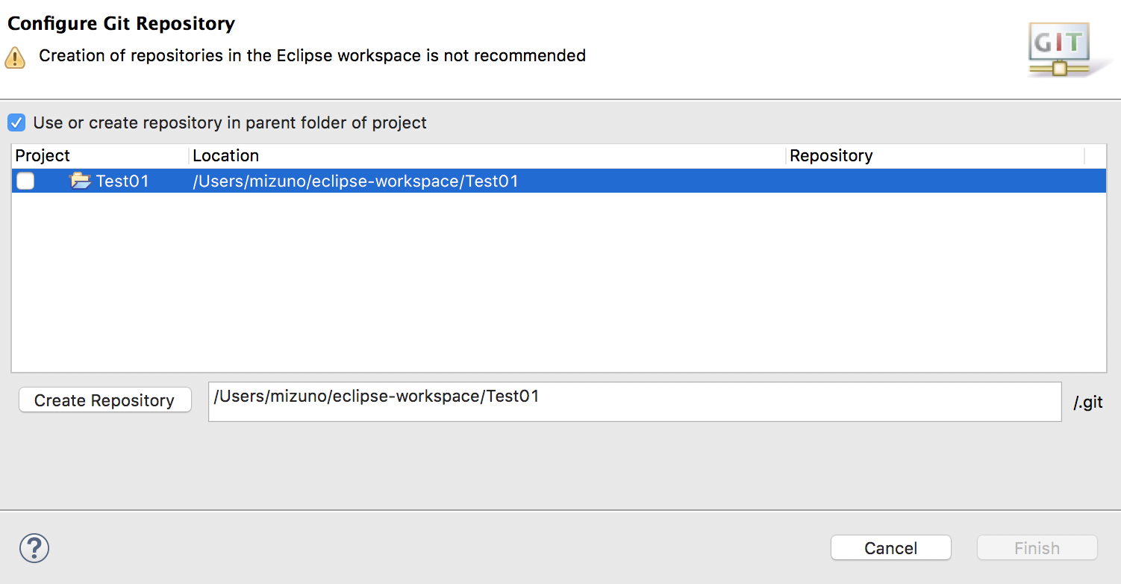Click the empty Repository cell for Test01
This screenshot has height=584, width=1121.
933,181
